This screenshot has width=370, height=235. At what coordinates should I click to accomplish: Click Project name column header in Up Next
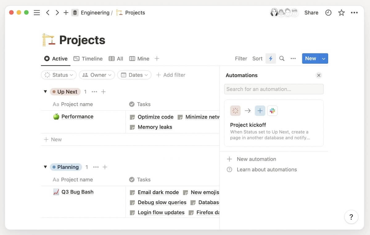[73, 104]
